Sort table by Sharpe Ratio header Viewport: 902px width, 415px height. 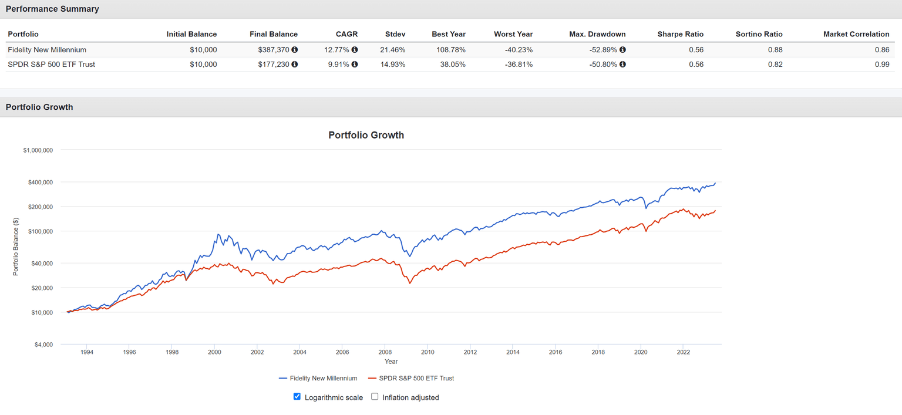680,34
